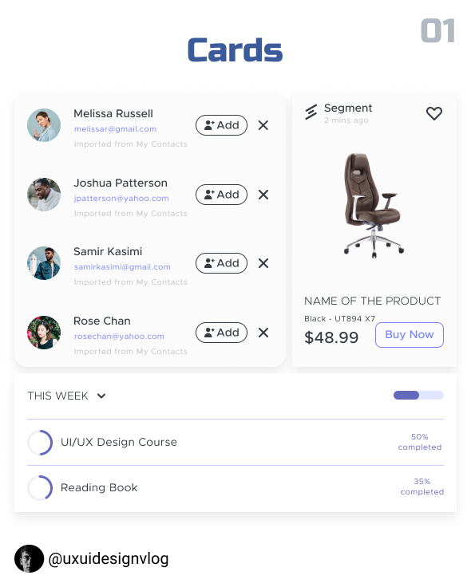Add Rose Chan as a contact
Screen dimensions: 471x587
pos(221,333)
